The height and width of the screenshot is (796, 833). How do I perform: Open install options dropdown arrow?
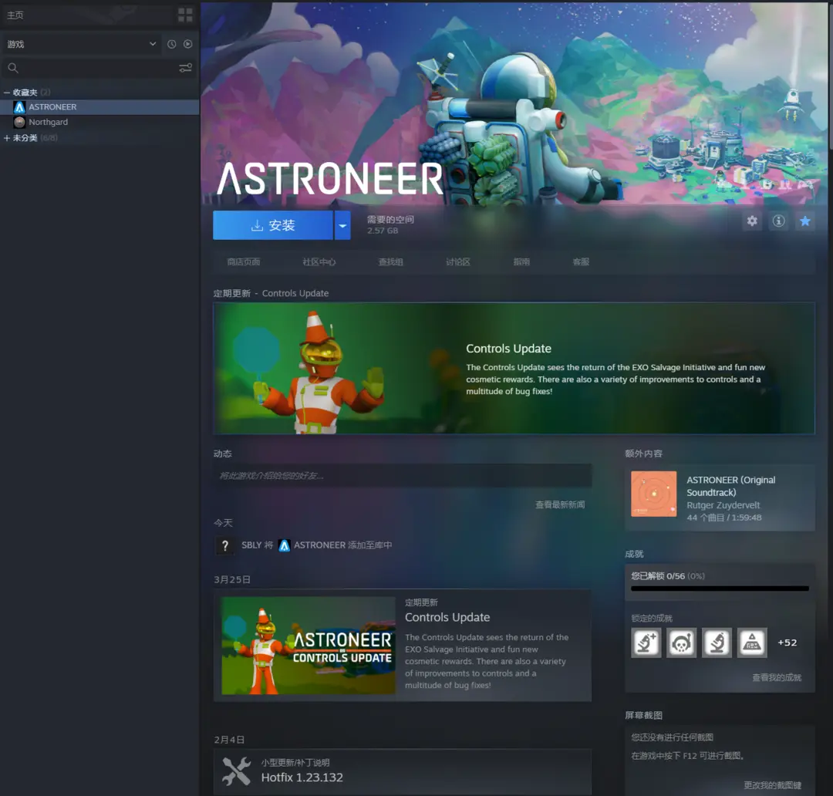coord(342,225)
